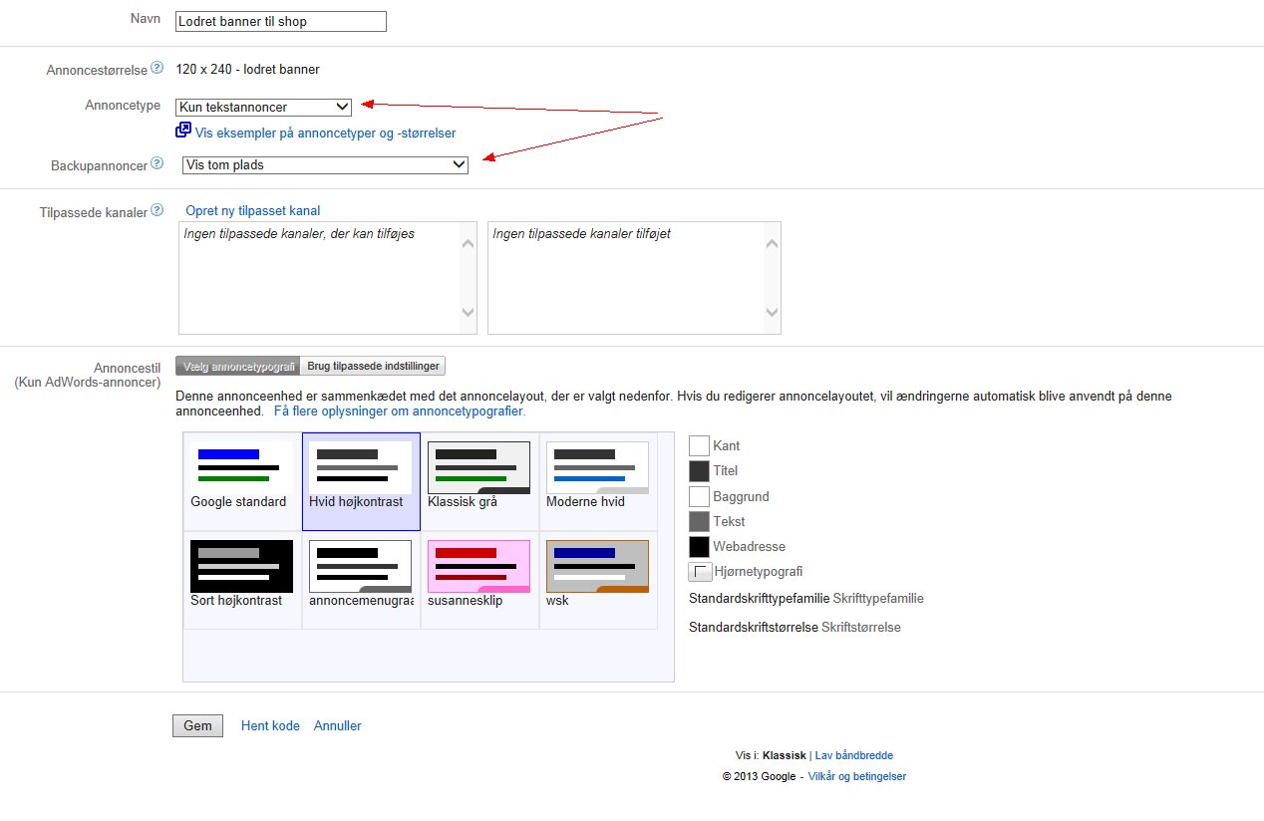1264x821 pixels.
Task: Open the Annoncetype dropdown
Action: click(263, 107)
